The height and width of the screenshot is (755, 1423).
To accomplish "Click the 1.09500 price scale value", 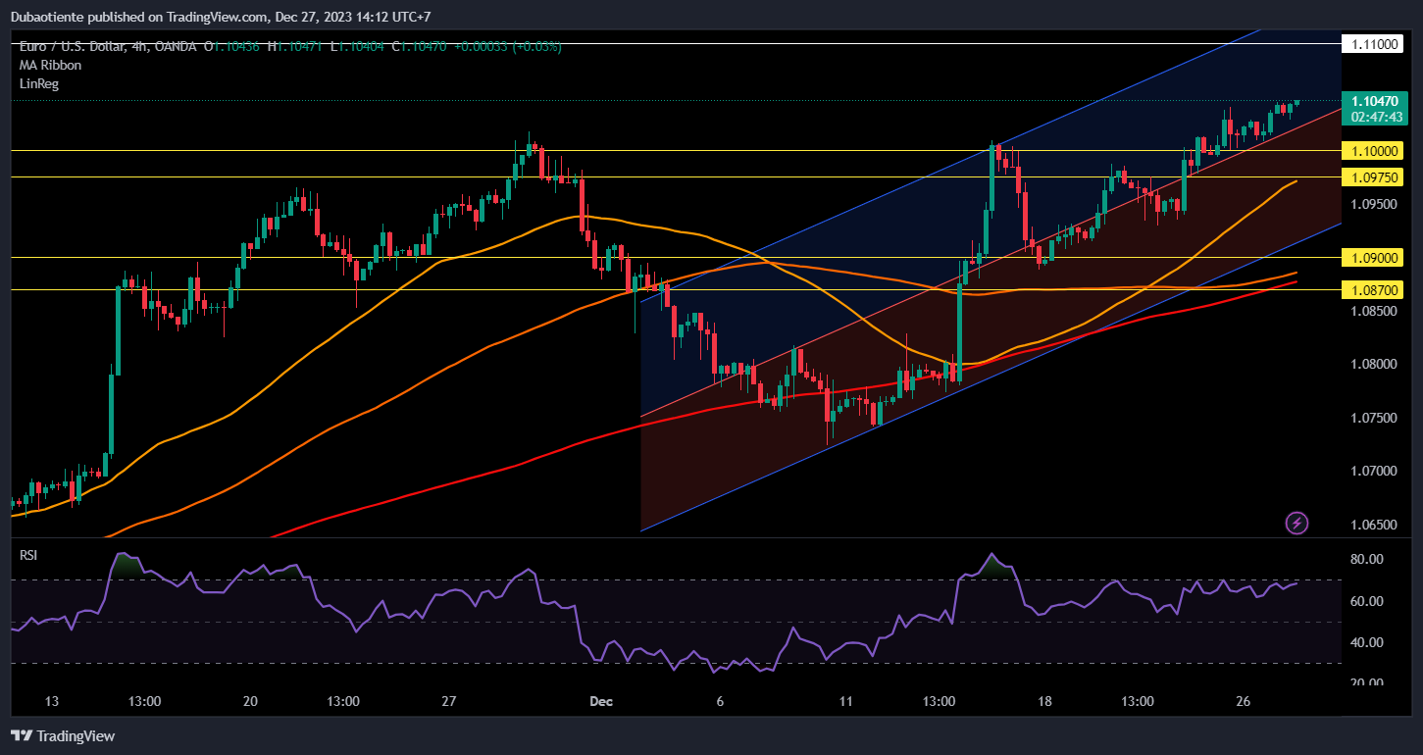I will tap(1376, 204).
